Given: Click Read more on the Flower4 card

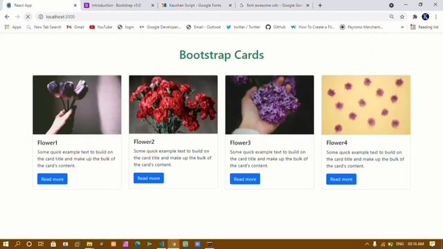Looking at the screenshot, I should 341,179.
